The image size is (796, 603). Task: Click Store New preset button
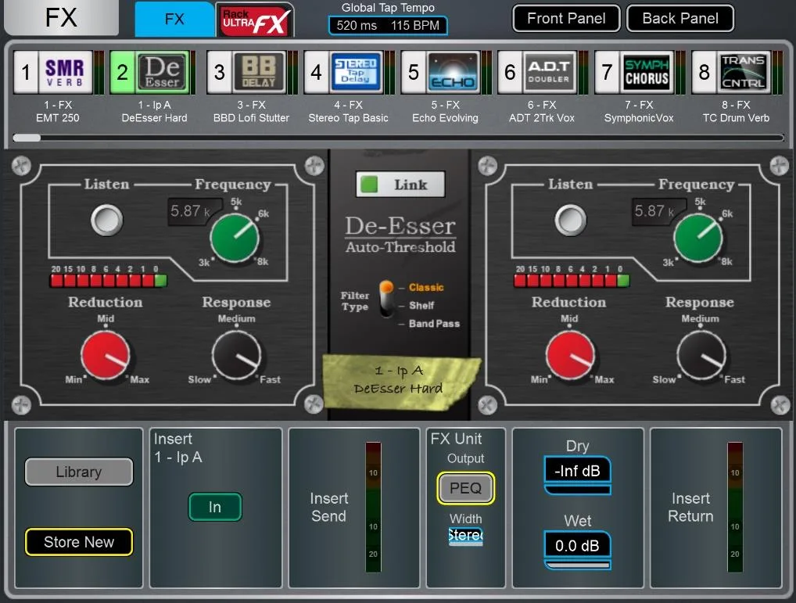[79, 541]
